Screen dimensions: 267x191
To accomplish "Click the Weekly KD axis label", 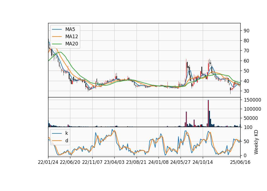I will point(256,142).
